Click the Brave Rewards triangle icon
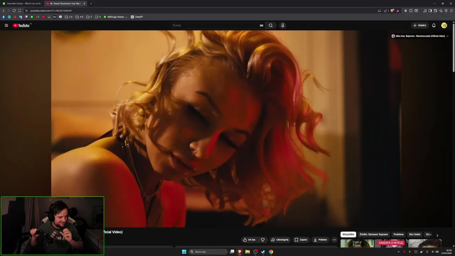The width and height of the screenshot is (455, 256). tap(398, 11)
